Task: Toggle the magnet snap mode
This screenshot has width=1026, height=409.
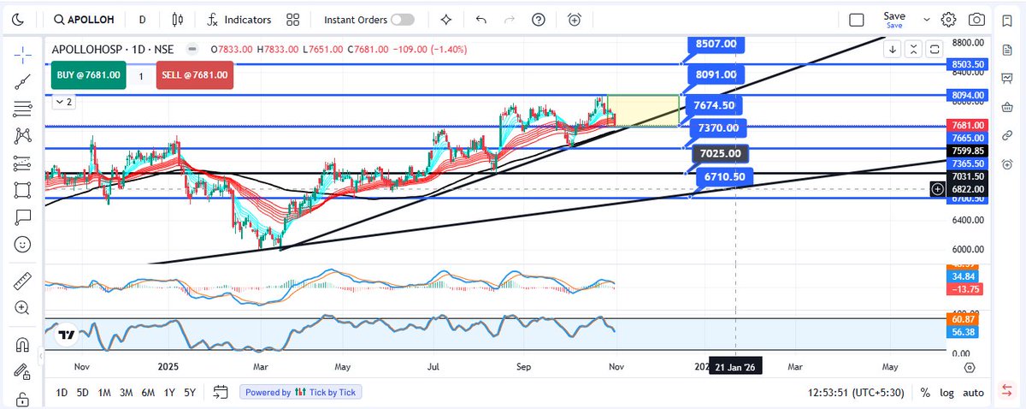Action: pyautogui.click(x=23, y=345)
